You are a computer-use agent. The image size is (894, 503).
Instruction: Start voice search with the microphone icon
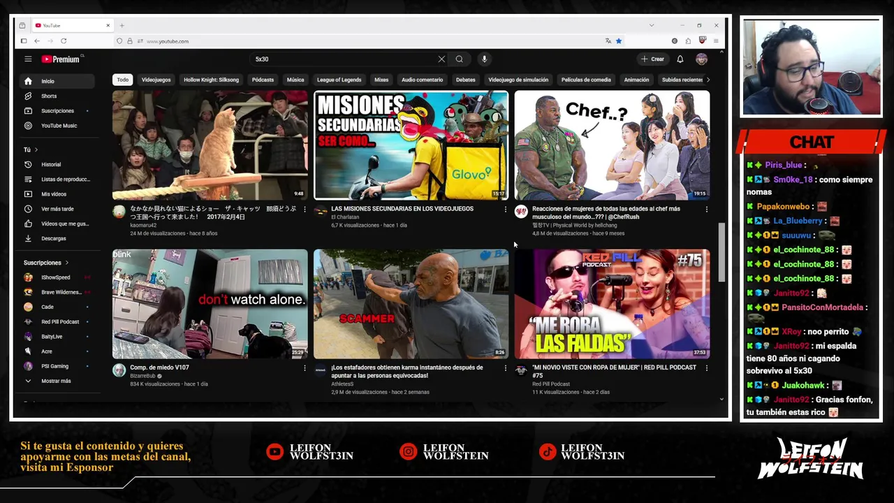484,59
